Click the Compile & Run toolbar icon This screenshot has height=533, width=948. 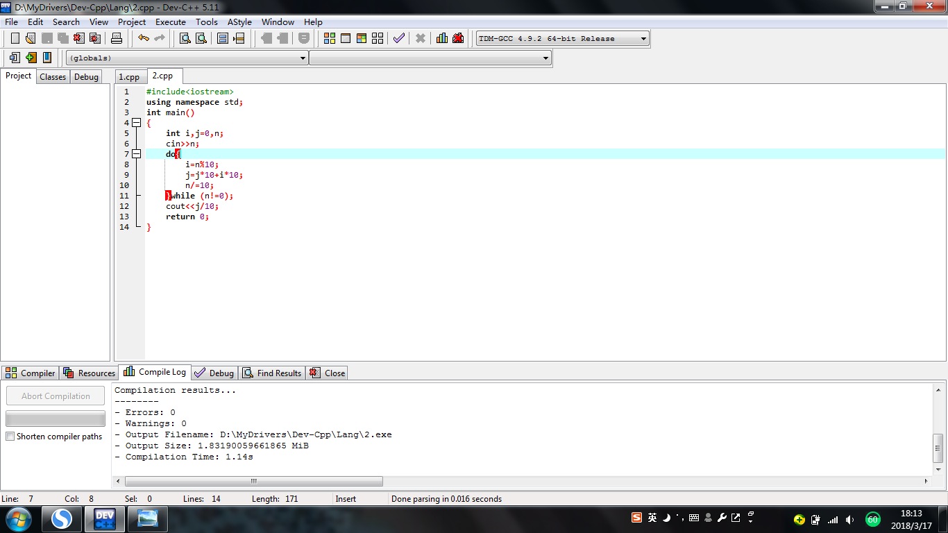coord(362,38)
